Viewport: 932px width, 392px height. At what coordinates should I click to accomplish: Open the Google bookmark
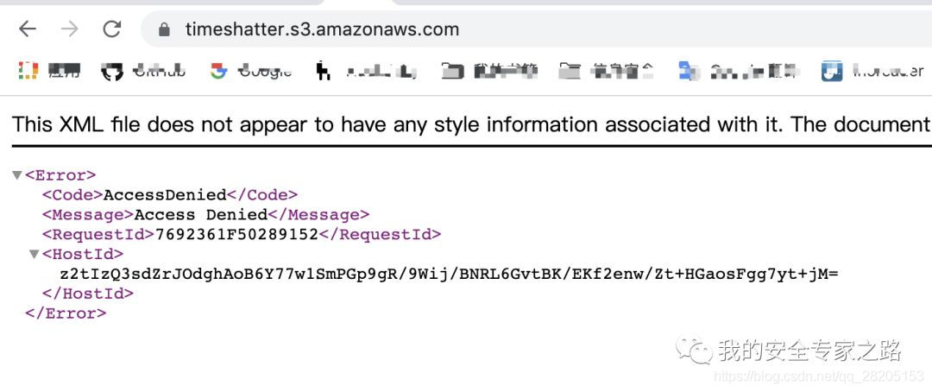pyautogui.click(x=251, y=72)
